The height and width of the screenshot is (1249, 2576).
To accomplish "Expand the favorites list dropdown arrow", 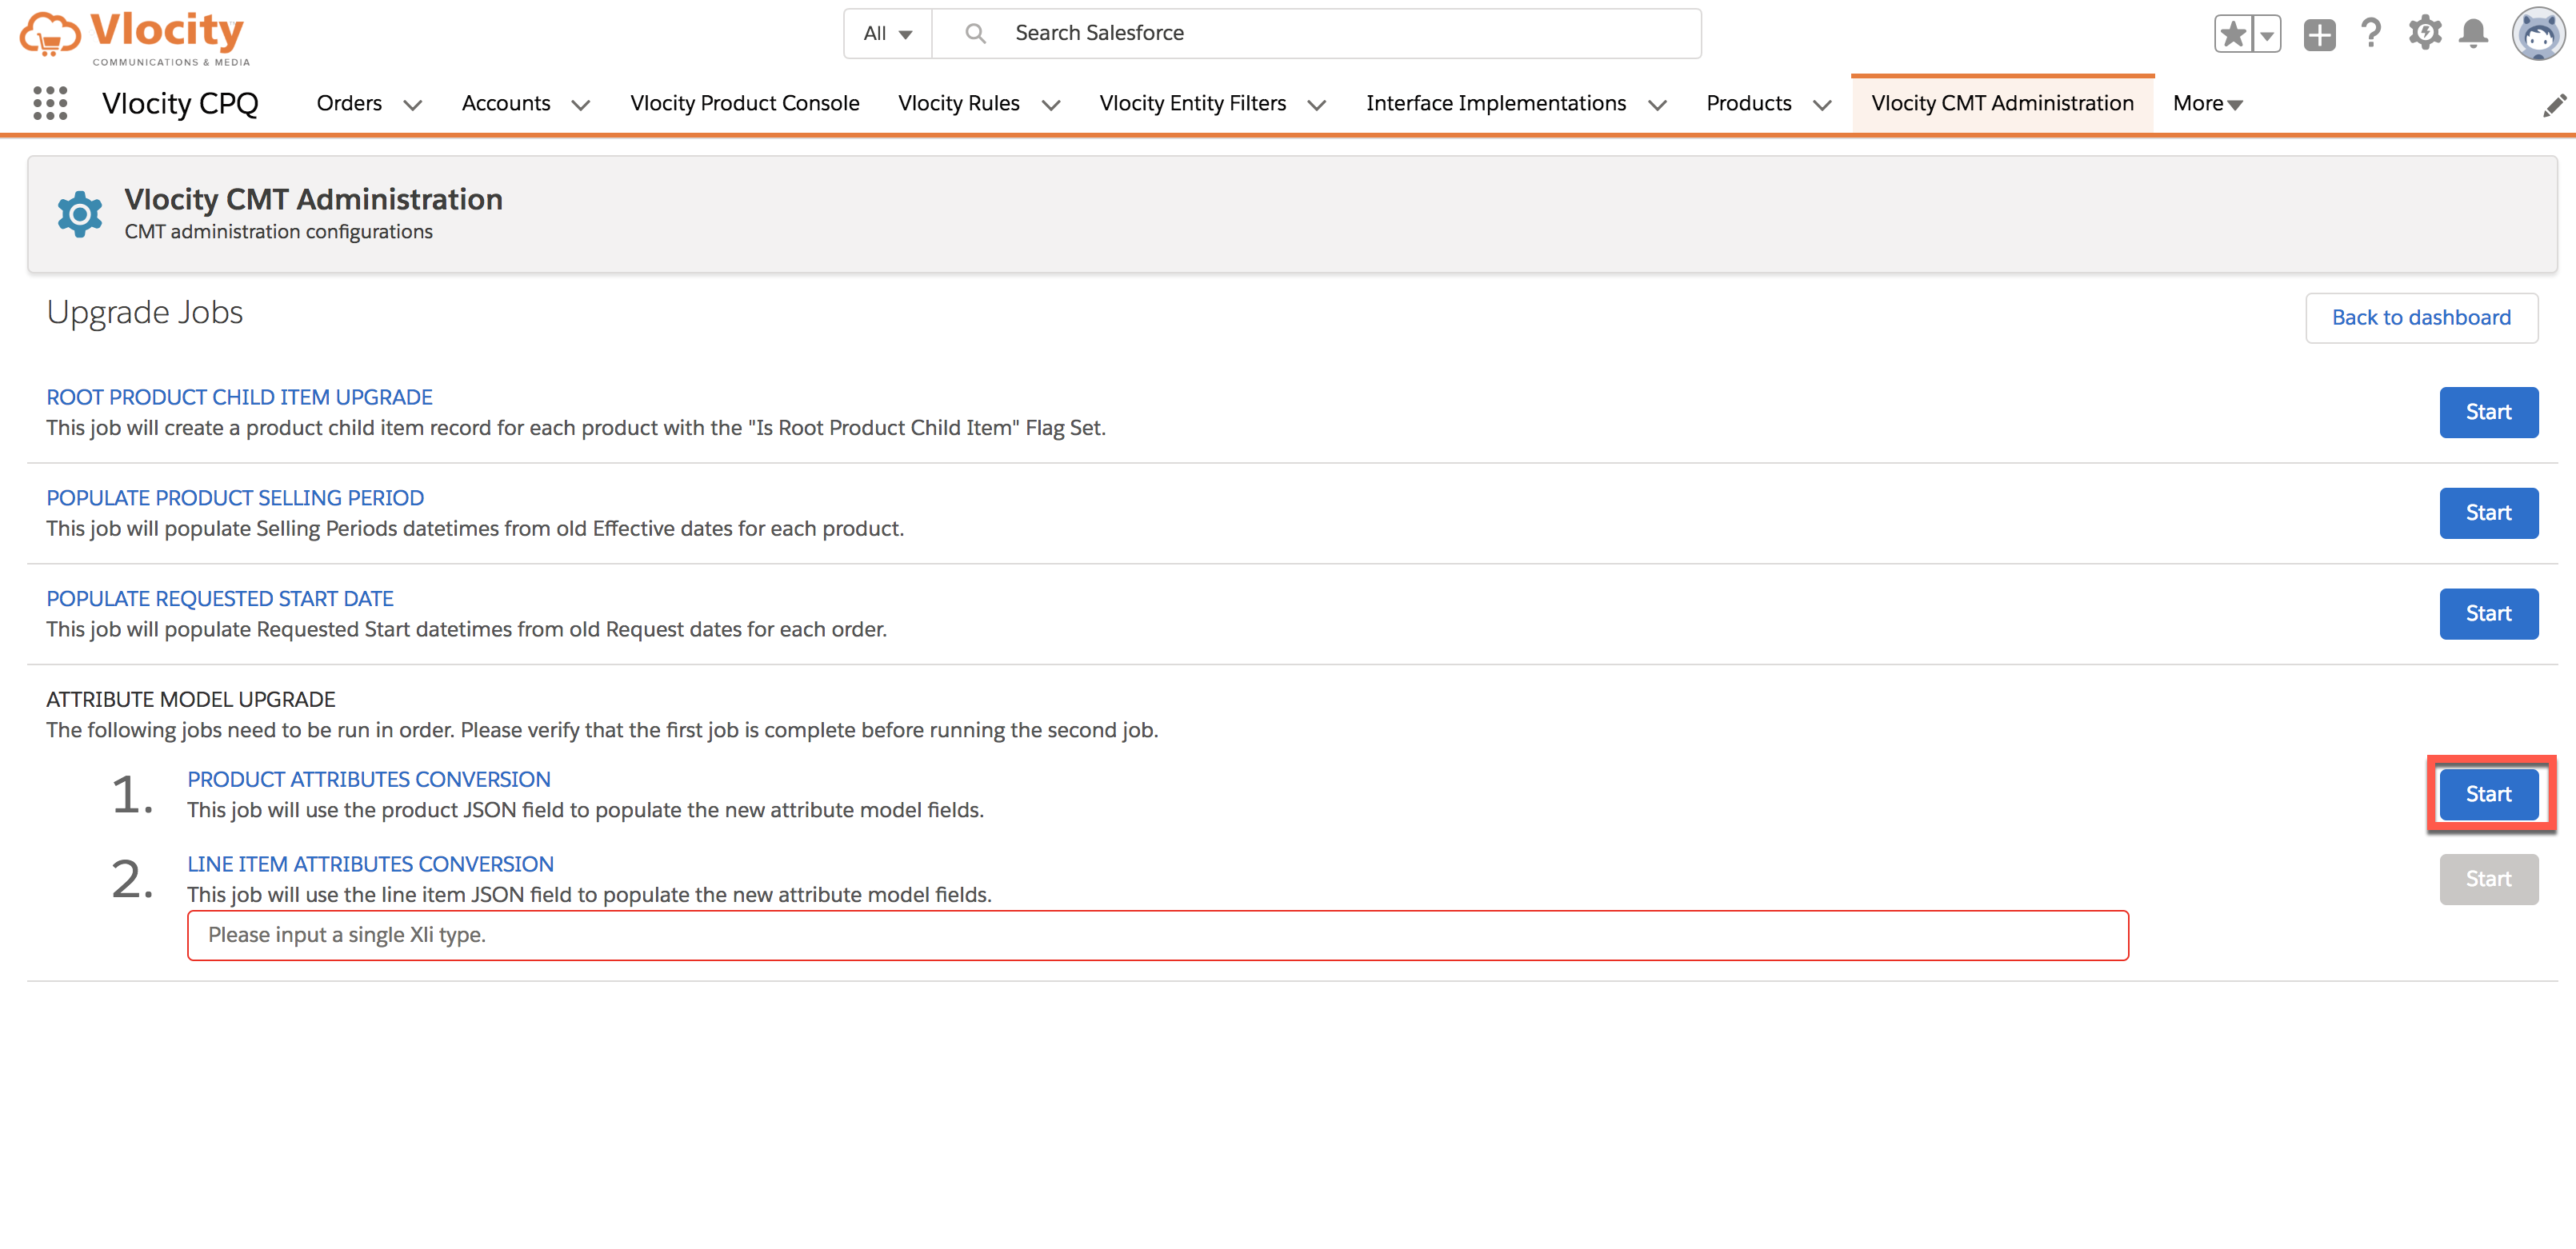I will [x=2267, y=34].
